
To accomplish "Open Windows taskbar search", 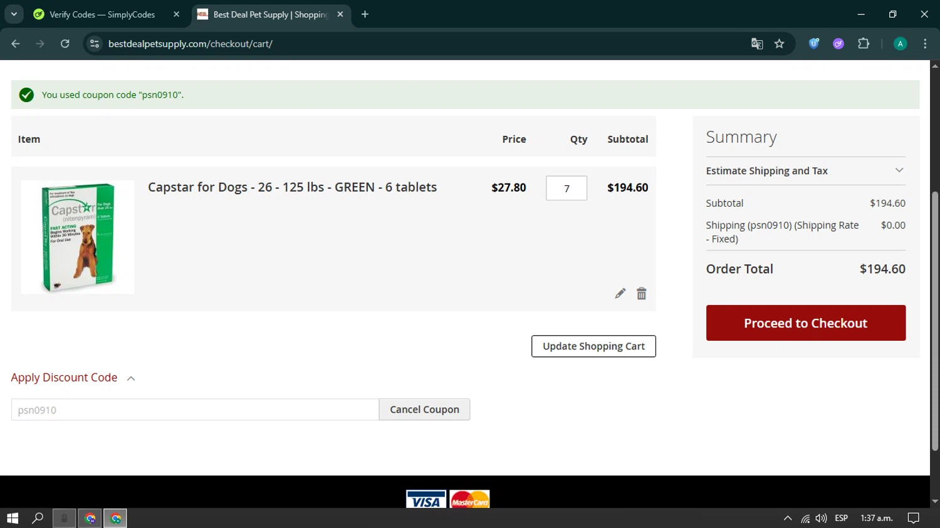I will (x=38, y=518).
